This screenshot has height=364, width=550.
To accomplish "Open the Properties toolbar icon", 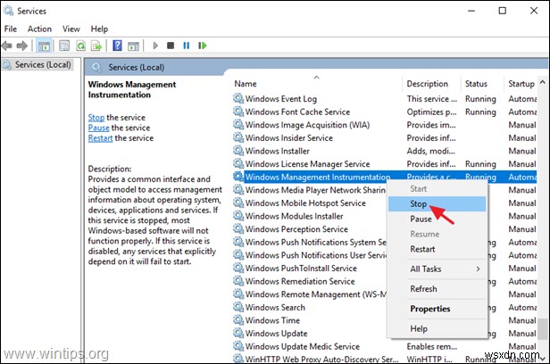I will pyautogui.click(x=64, y=45).
